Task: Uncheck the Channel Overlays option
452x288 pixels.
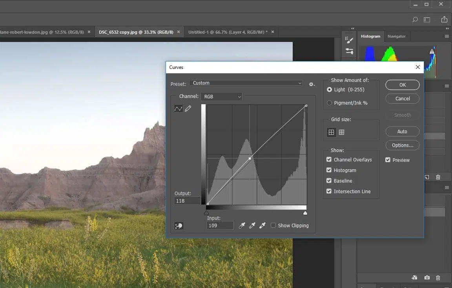Action: (329, 160)
